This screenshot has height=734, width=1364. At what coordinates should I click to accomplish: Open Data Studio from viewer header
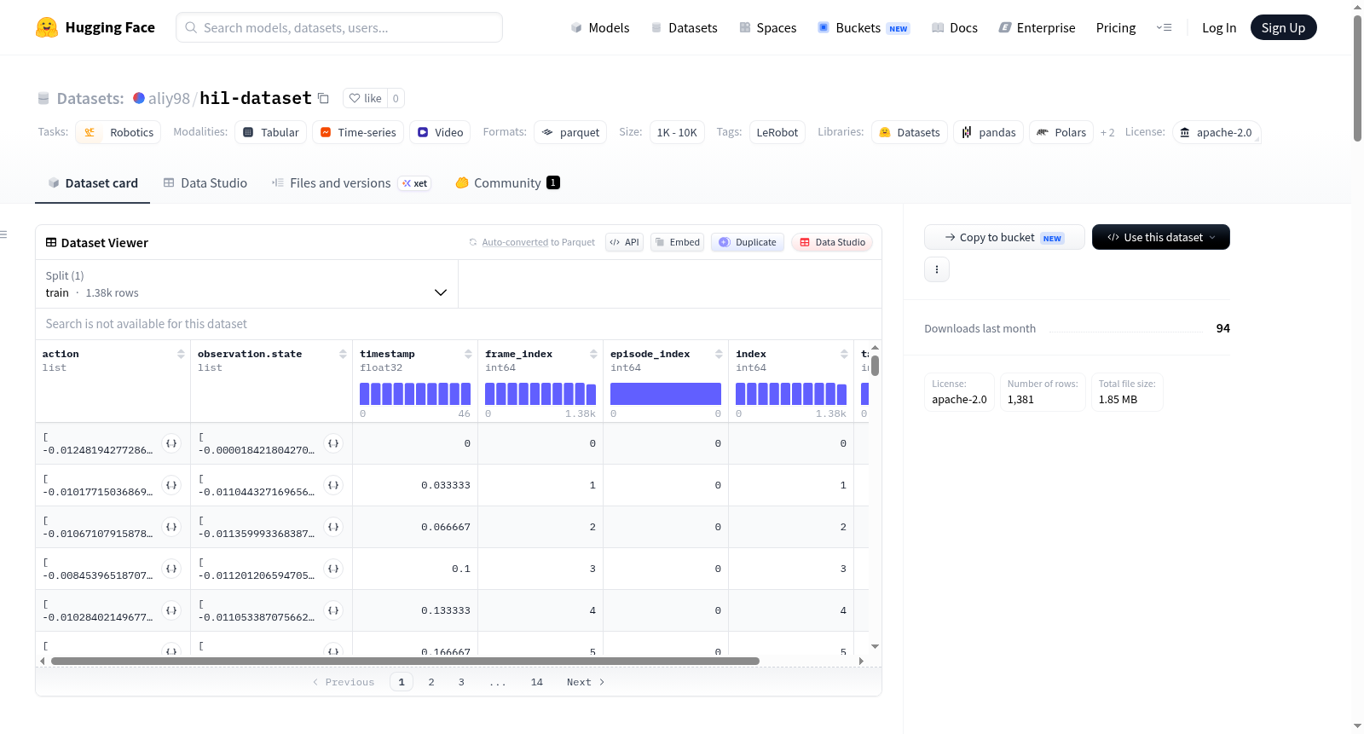point(832,242)
